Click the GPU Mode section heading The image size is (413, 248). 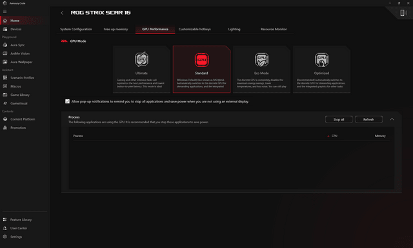coord(78,41)
